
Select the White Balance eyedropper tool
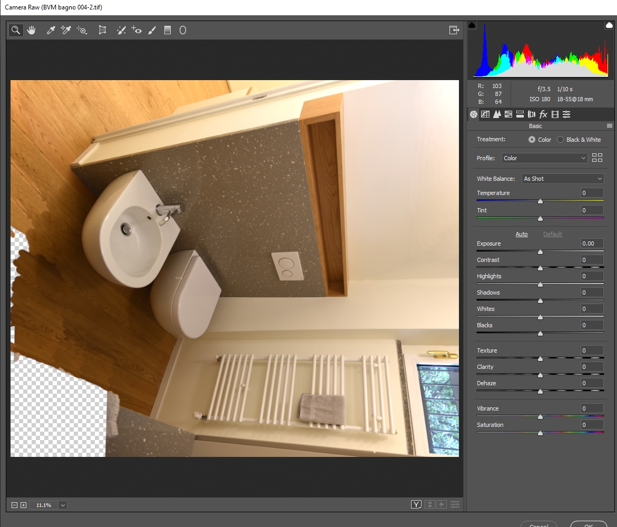coord(51,31)
